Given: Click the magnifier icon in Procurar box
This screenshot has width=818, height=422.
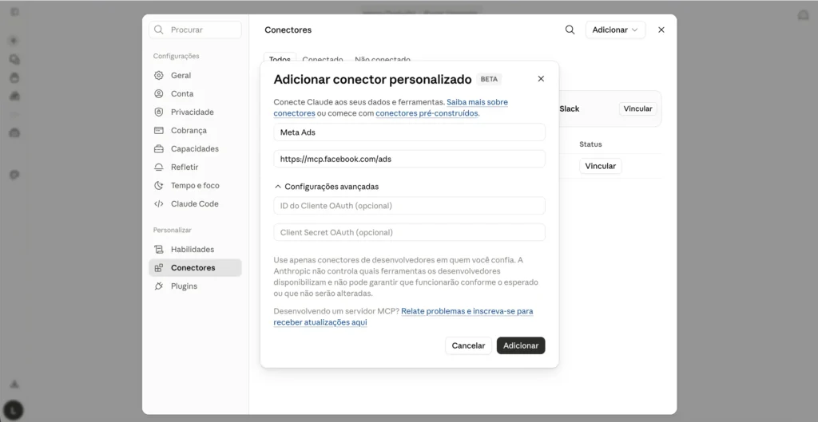Looking at the screenshot, I should click(x=159, y=30).
